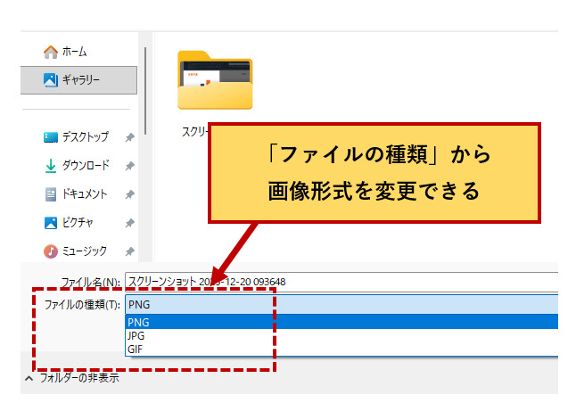This screenshot has width=576, height=403.
Task: Unpin Music using its pin icon
Action: click(129, 251)
